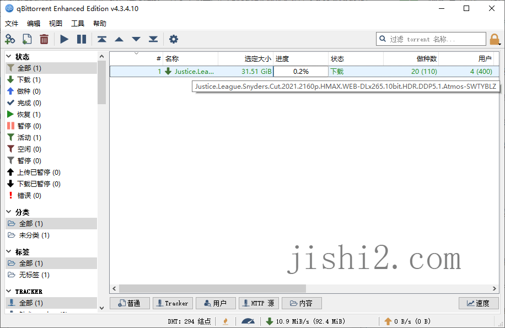This screenshot has height=328, width=505.
Task: Select 活动 (1) status filter
Action: coord(51,138)
